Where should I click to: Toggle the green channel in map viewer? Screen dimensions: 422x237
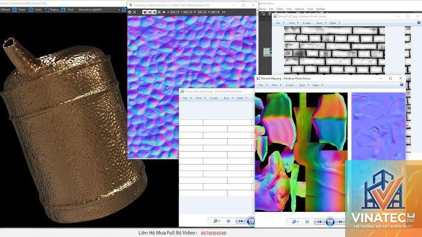(x=149, y=12)
